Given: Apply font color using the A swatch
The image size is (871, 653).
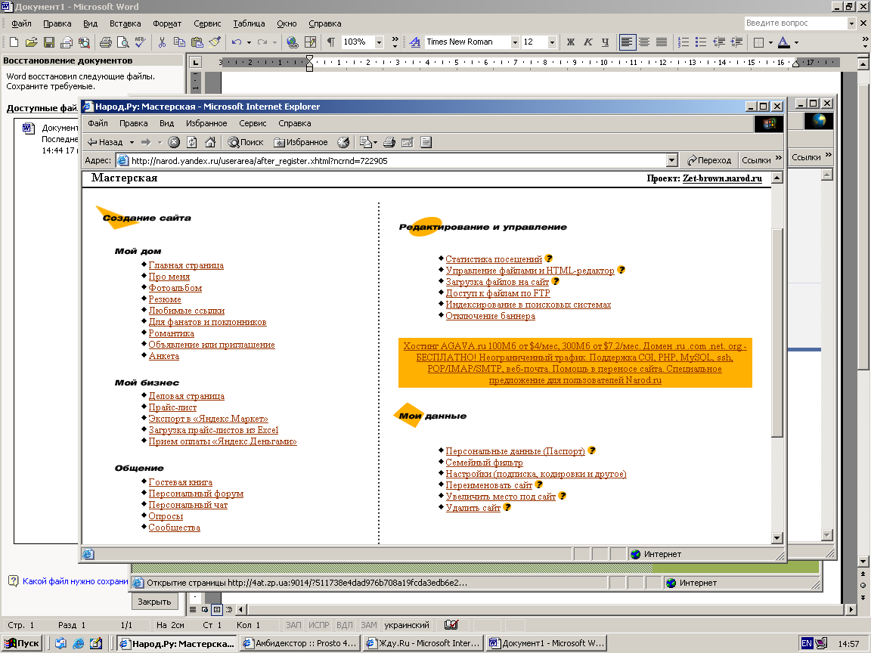Looking at the screenshot, I should 783,42.
